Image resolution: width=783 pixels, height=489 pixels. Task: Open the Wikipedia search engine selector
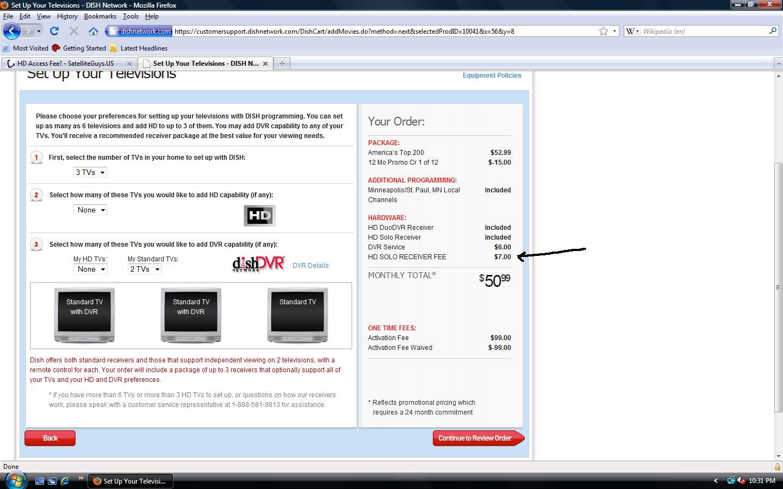632,31
